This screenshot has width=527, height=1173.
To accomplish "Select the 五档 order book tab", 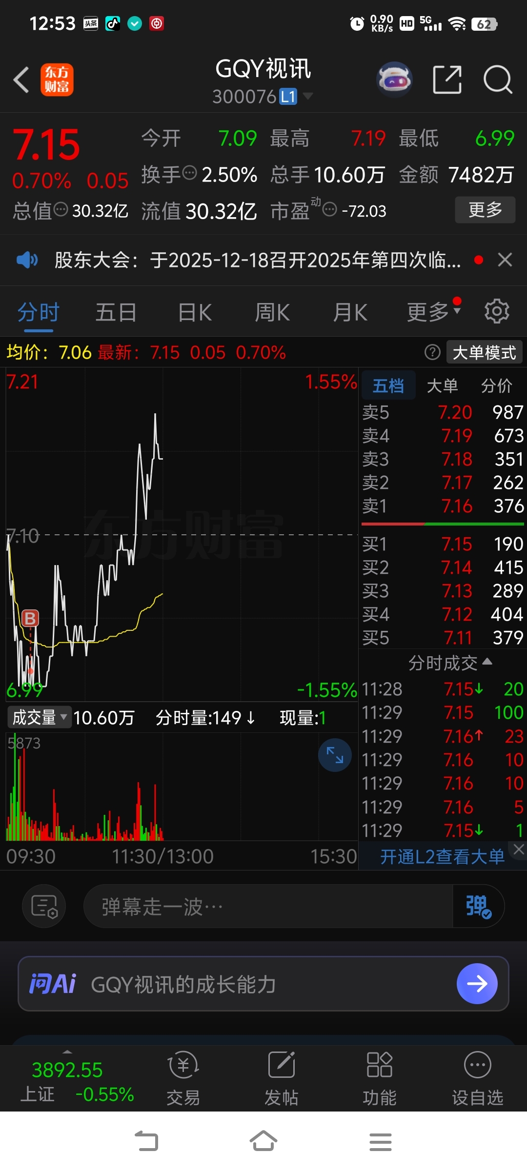I will 388,385.
